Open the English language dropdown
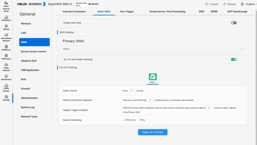Viewport: 257px width, 145px height. pyautogui.click(x=247, y=4)
